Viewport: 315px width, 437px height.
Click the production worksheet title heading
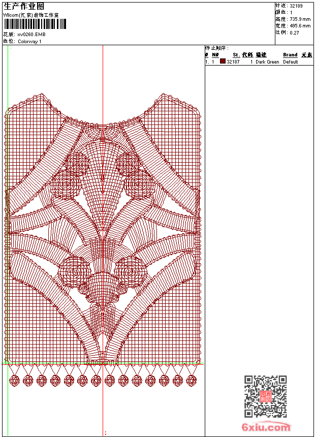pyautogui.click(x=24, y=6)
